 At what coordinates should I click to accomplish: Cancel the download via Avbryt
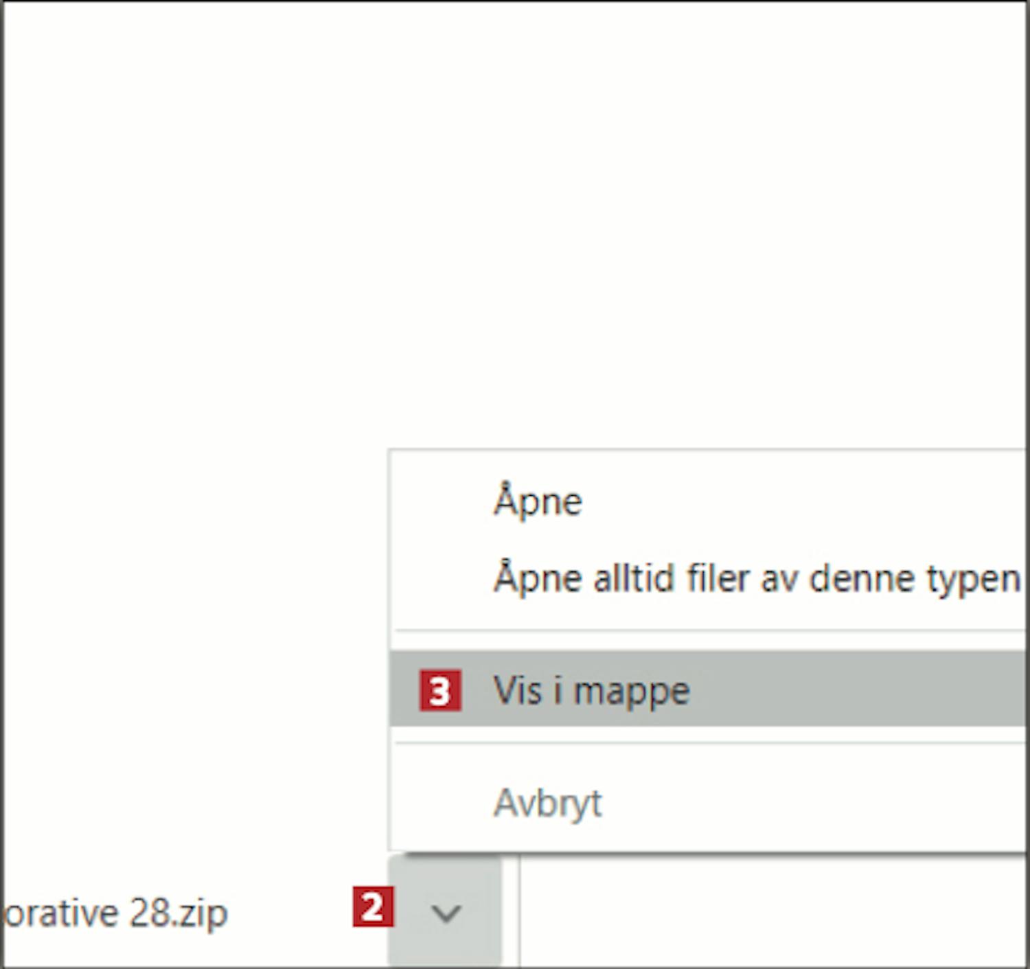tap(547, 802)
